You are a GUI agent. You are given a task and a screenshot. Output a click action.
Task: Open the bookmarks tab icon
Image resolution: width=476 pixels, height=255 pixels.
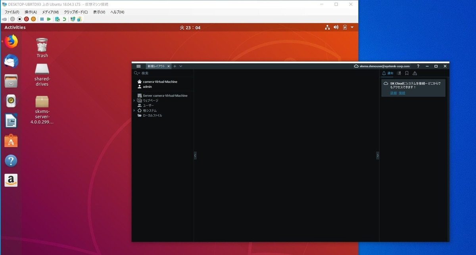pos(407,73)
